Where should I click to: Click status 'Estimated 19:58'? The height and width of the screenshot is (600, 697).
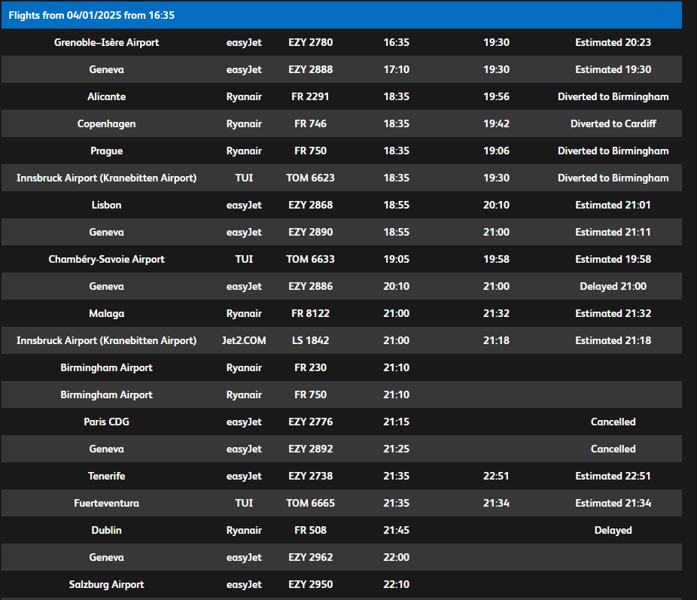click(x=613, y=259)
